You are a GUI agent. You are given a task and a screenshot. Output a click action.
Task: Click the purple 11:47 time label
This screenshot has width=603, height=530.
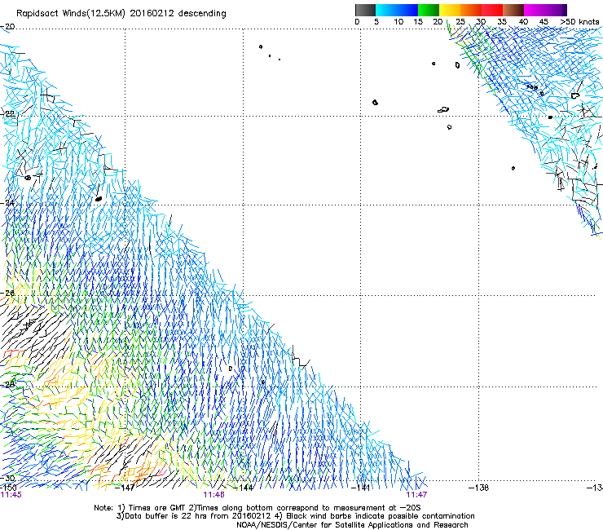(x=416, y=495)
